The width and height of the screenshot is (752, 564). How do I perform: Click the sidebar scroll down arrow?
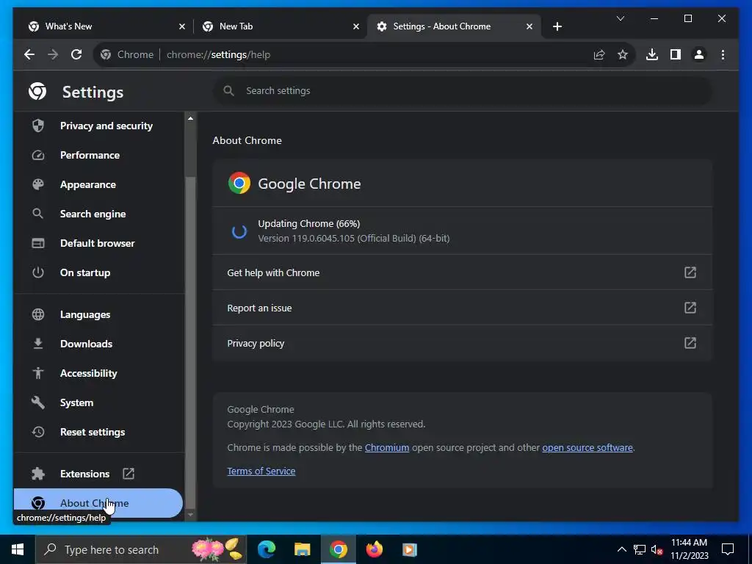click(190, 515)
